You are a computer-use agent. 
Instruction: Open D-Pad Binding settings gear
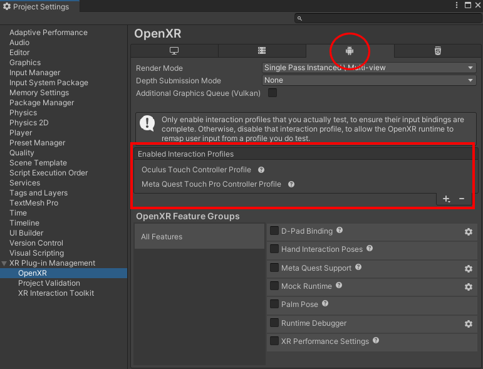coord(468,232)
